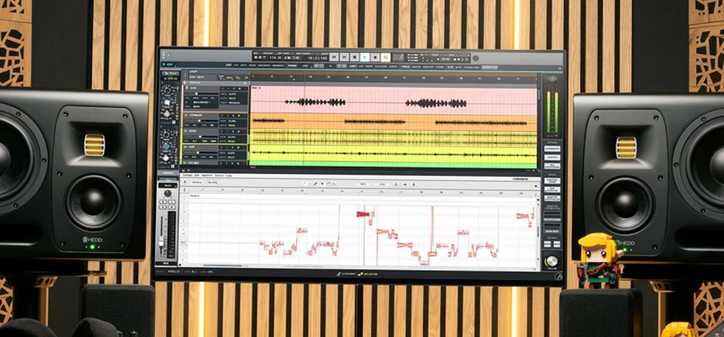
Task: Select the HAT track name
Action: (192, 146)
